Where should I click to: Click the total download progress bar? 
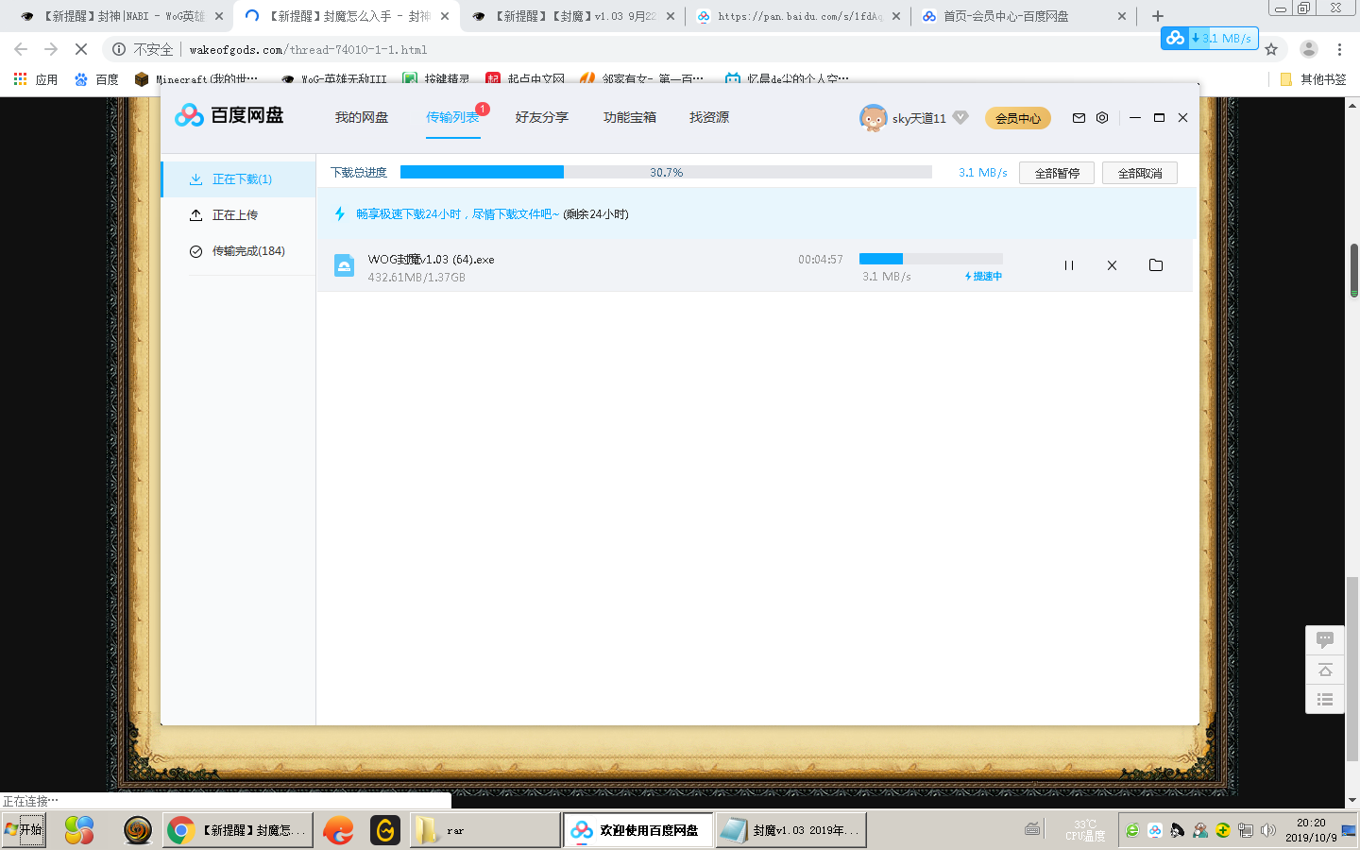click(x=666, y=172)
